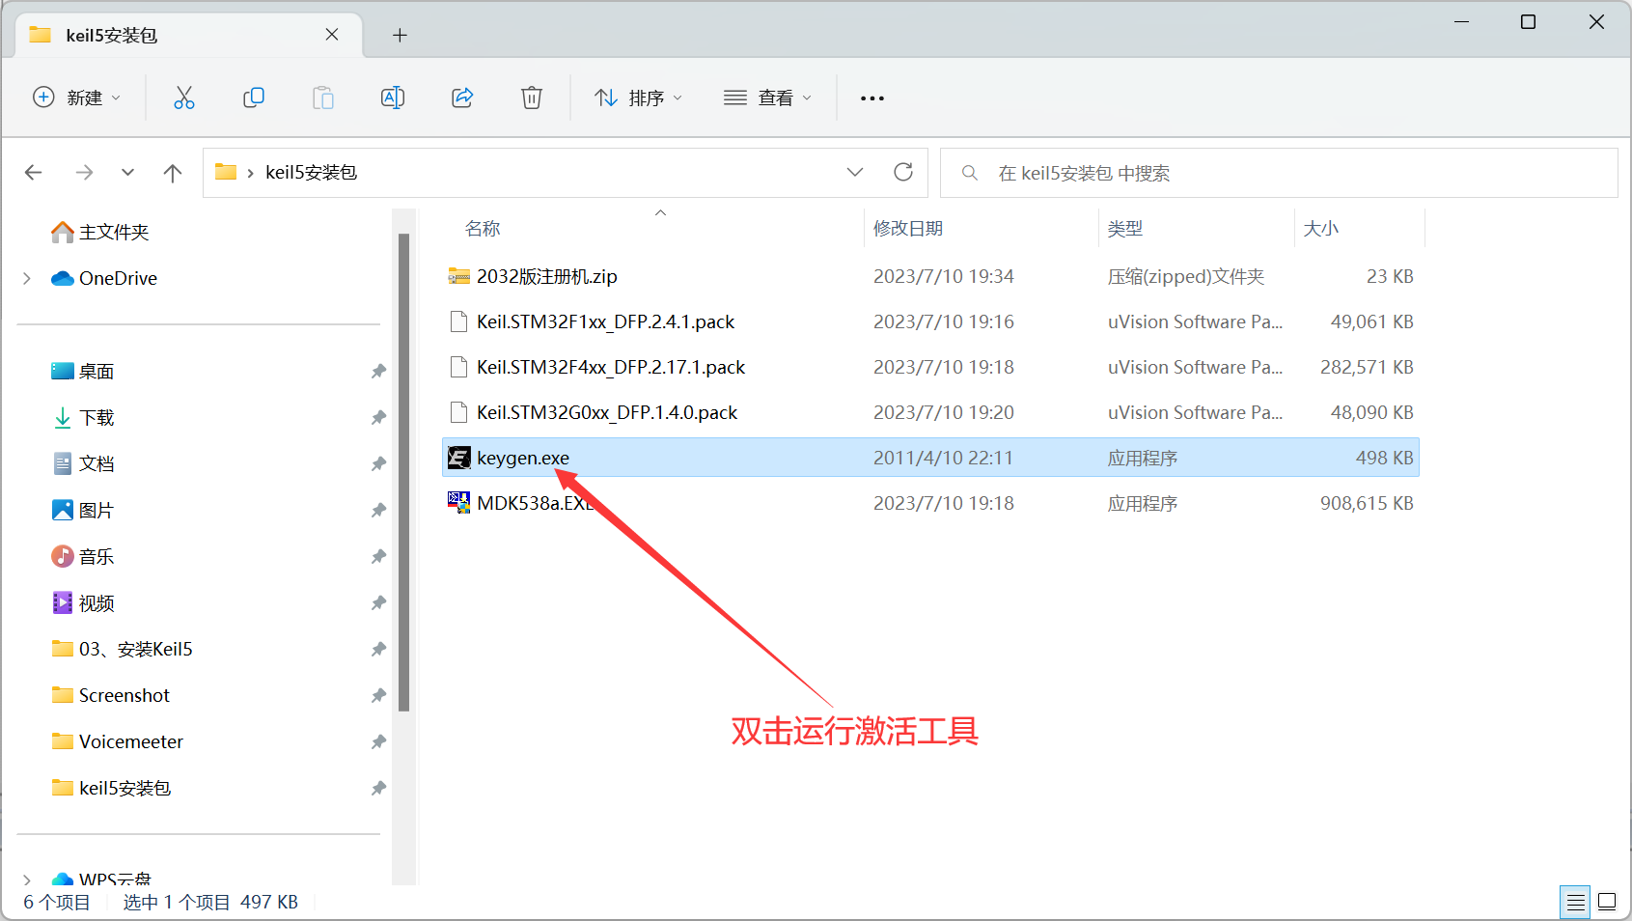1632x921 pixels.
Task: Click the Copy icon in toolbar
Action: coord(254,98)
